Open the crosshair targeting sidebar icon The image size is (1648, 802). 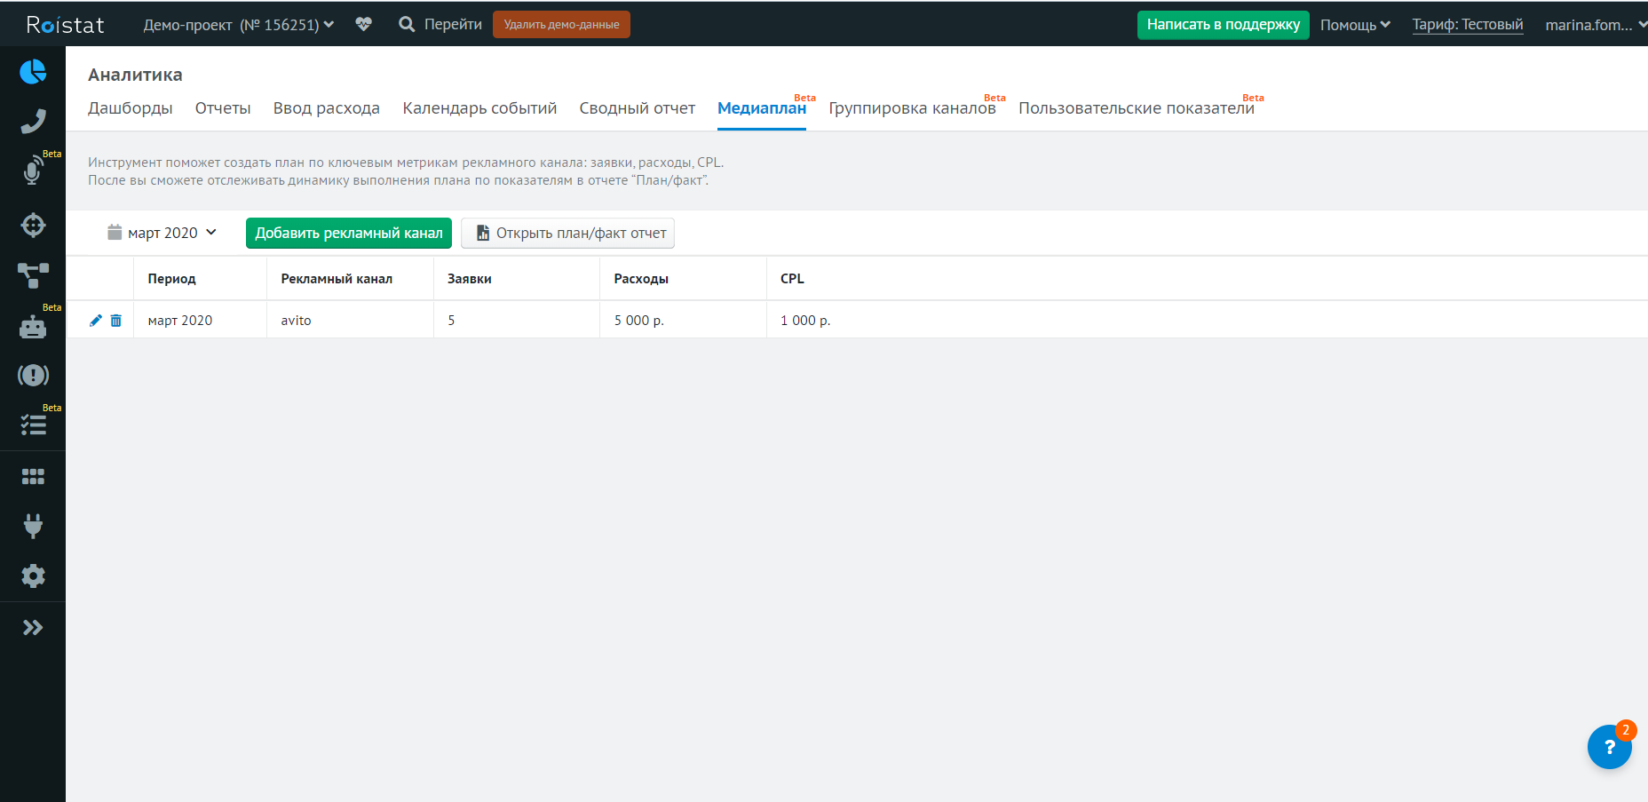coord(33,226)
